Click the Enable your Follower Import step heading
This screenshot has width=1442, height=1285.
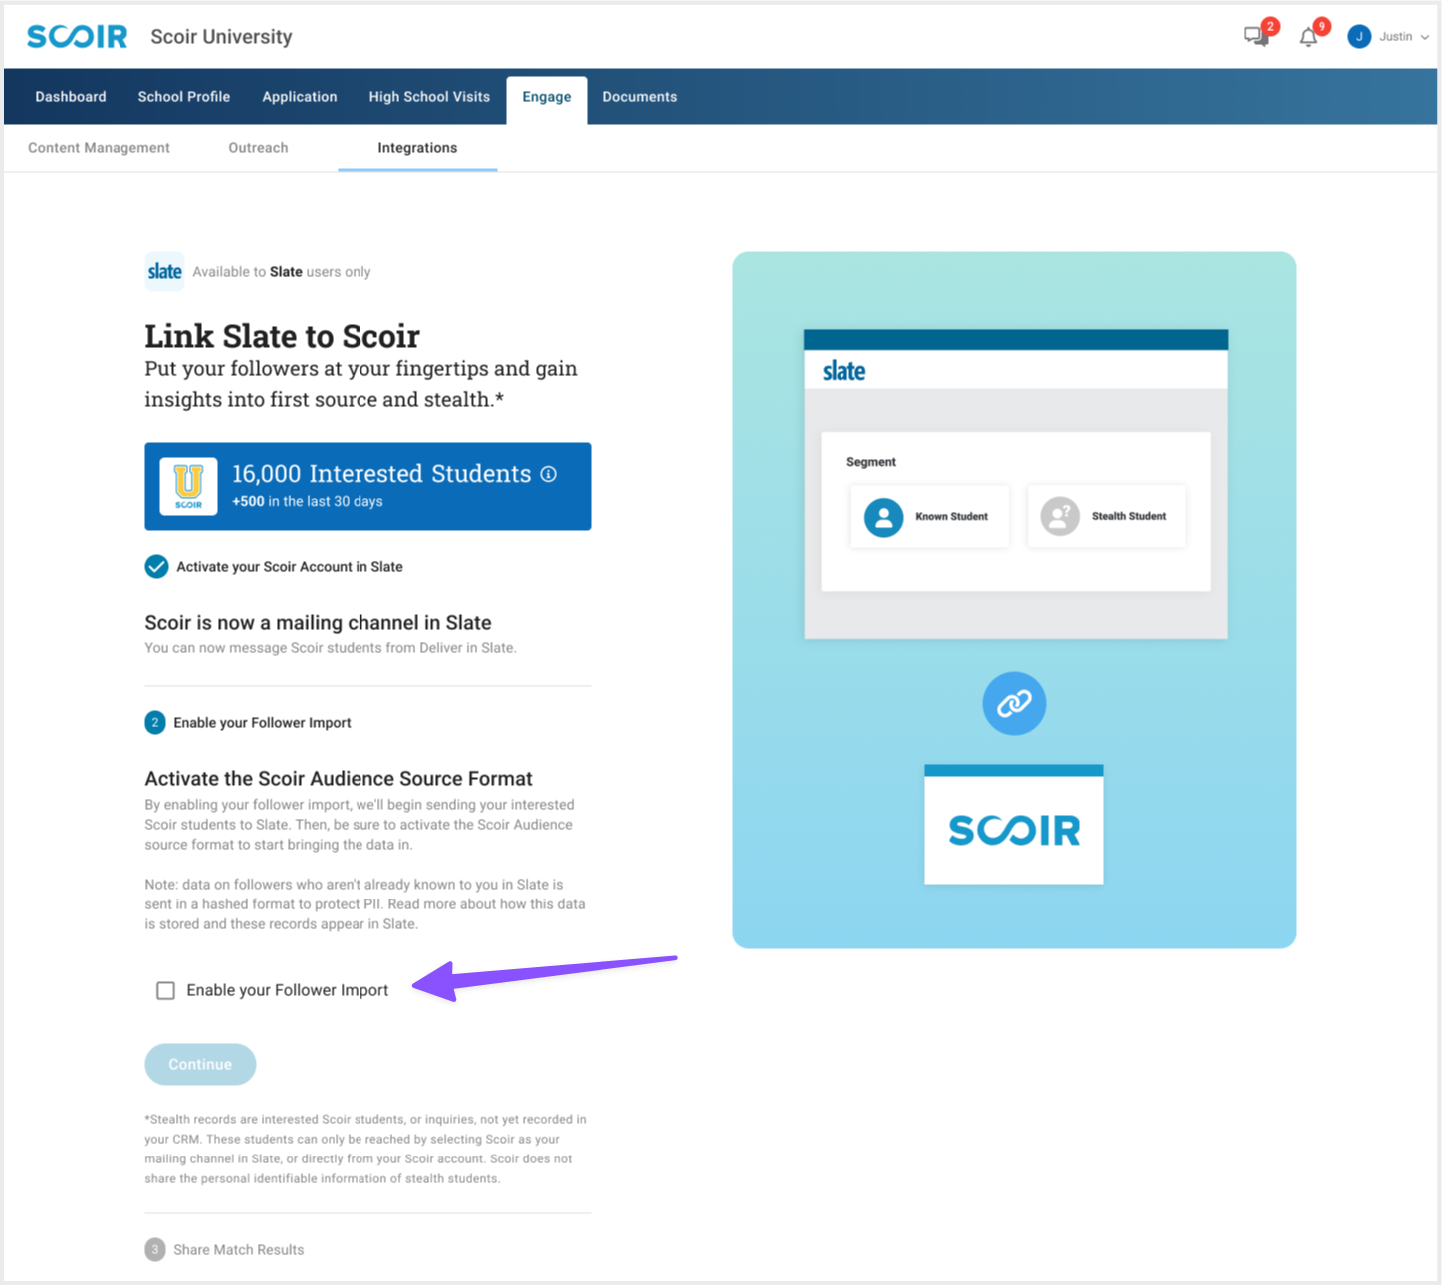click(262, 723)
